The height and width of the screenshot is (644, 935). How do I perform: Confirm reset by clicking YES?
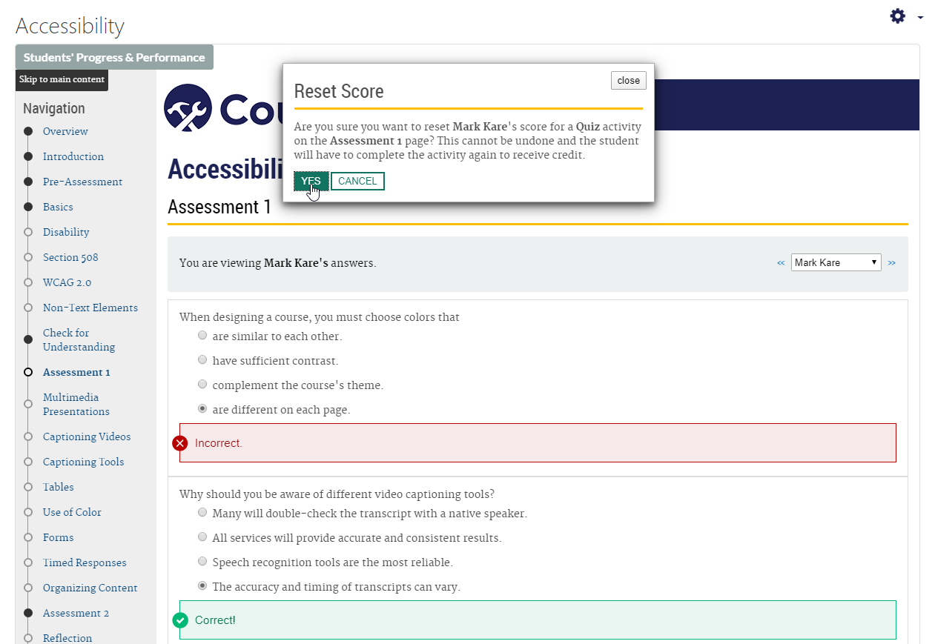pos(311,182)
